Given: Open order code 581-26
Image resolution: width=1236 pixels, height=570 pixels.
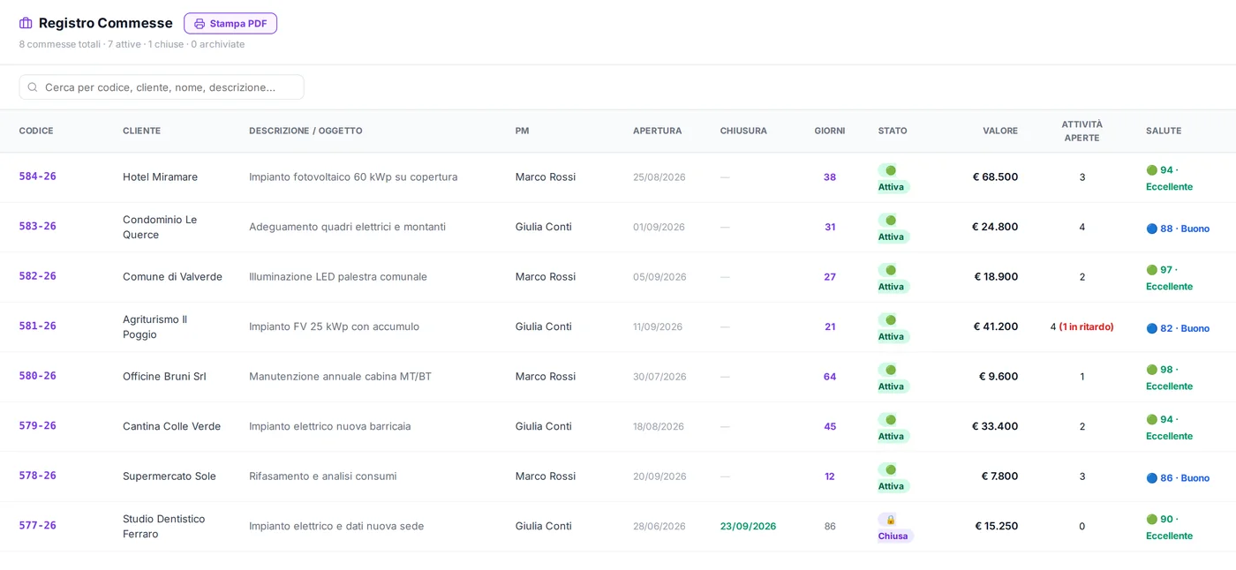Looking at the screenshot, I should click(x=38, y=326).
